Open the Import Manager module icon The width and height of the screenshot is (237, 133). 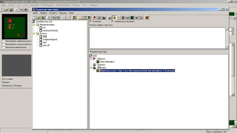(x=141, y=18)
